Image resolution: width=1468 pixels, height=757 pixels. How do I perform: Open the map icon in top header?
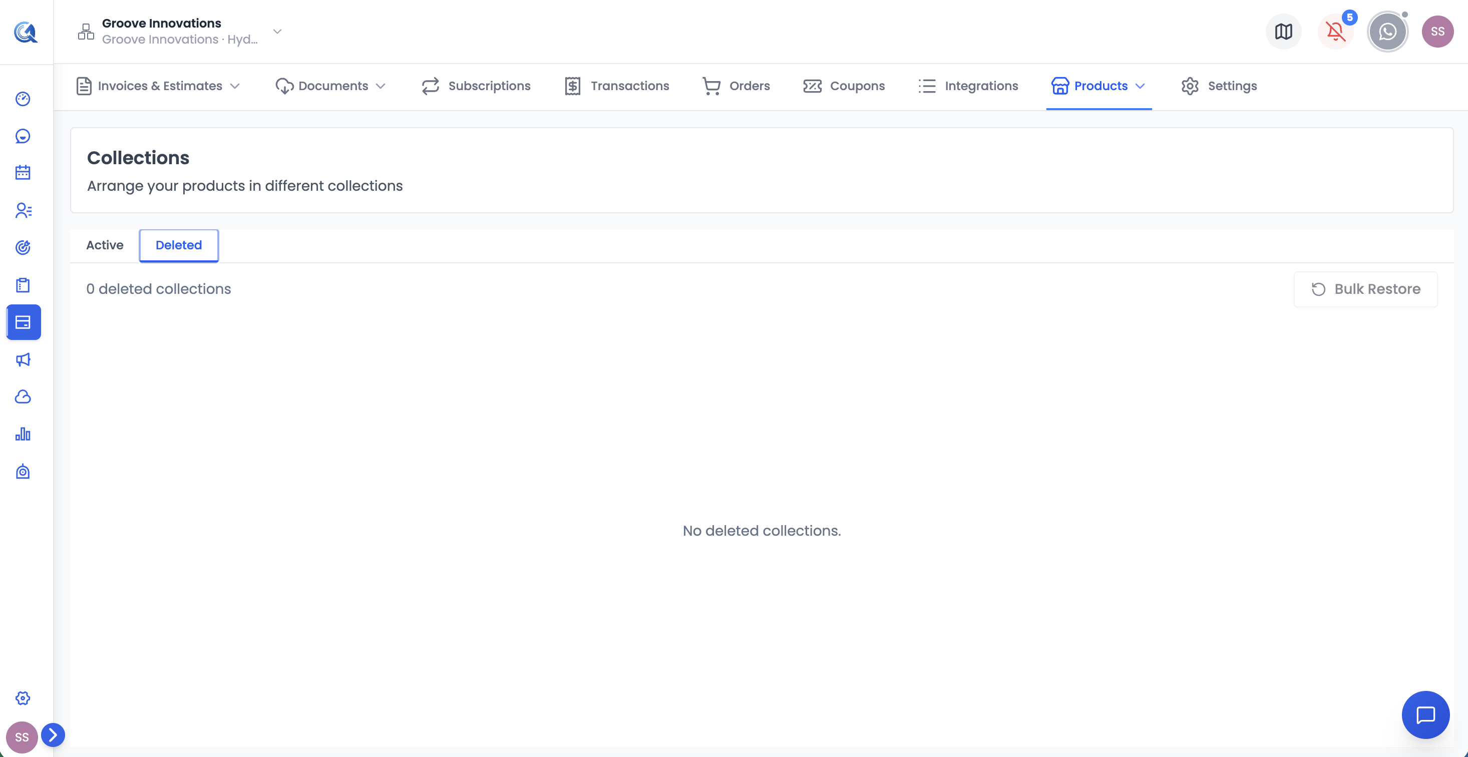[x=1283, y=32]
